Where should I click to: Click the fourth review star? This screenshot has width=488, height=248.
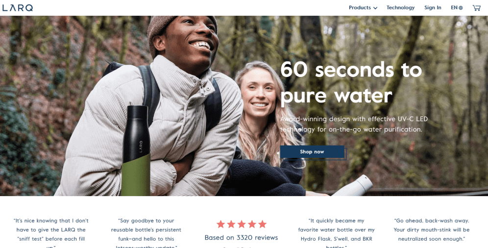(x=252, y=224)
